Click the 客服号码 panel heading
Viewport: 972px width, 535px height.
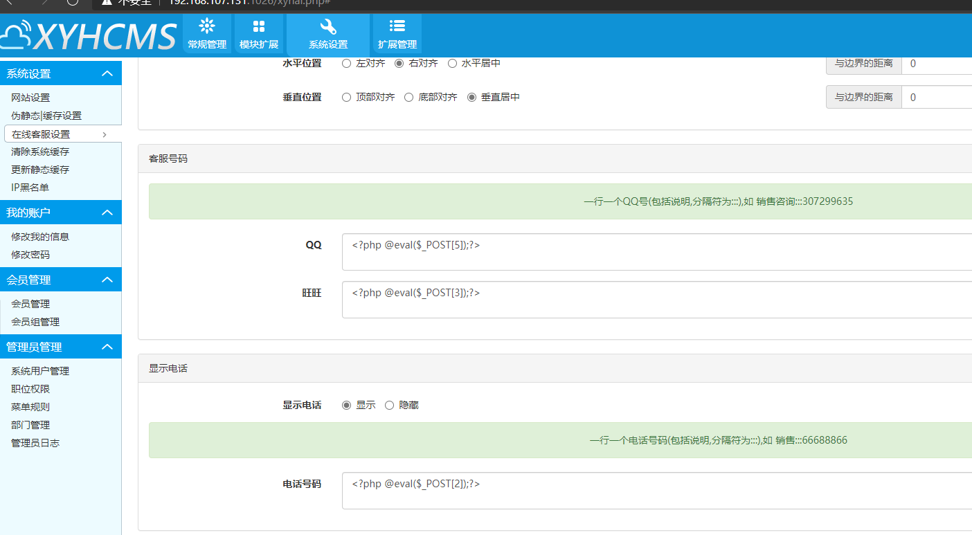(168, 158)
